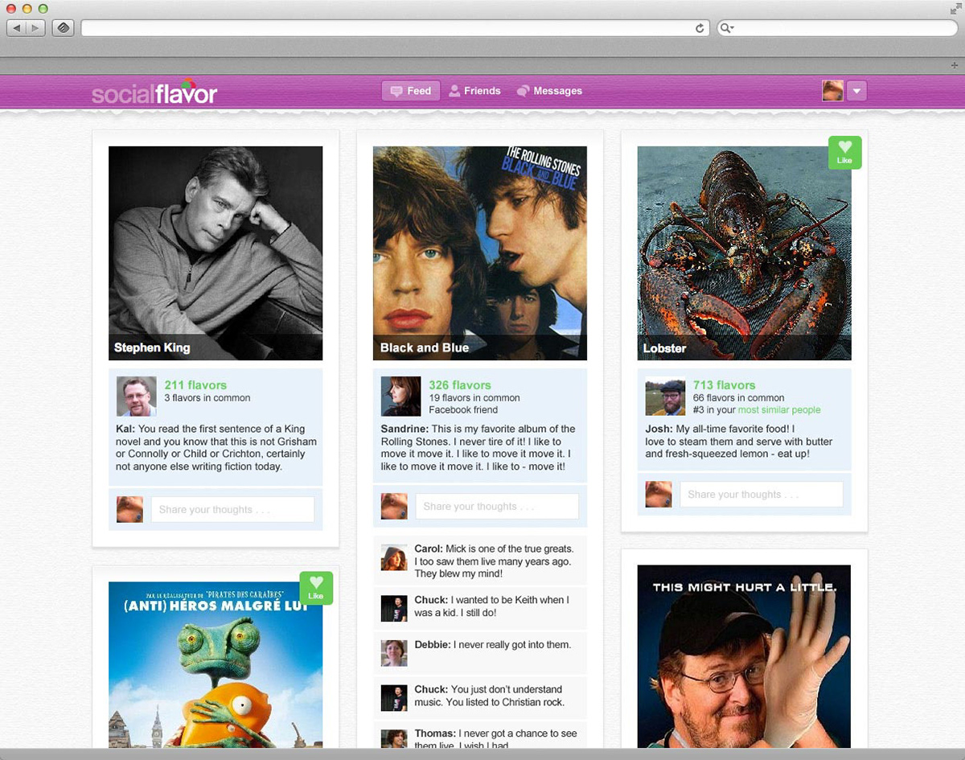The image size is (965, 760).
Task: Click Debbie's name in her comment
Action: tap(433, 645)
